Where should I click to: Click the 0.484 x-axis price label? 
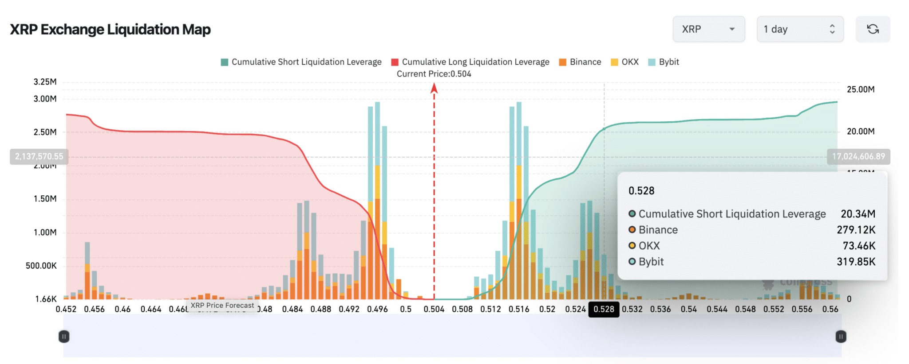point(292,309)
